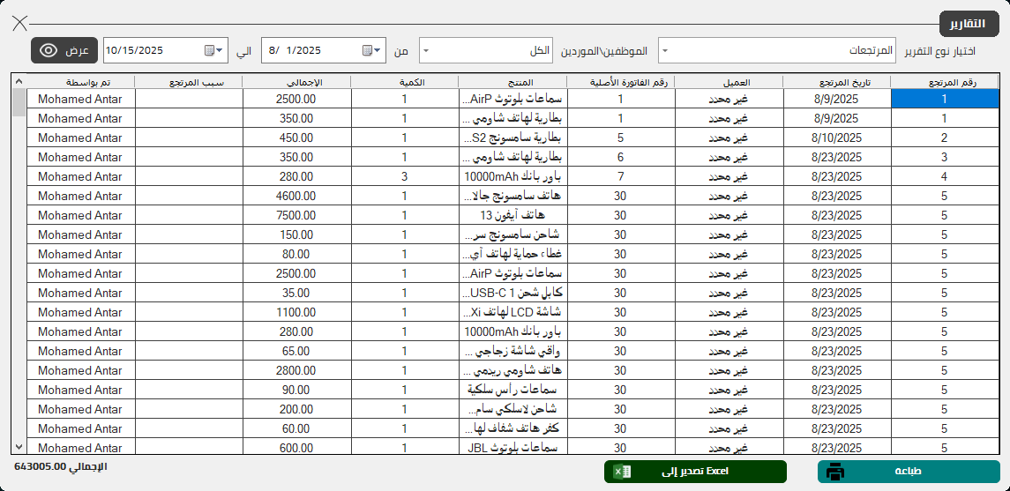Select return number 2 cell
Screen dimensions: 1010x491
coord(945,137)
